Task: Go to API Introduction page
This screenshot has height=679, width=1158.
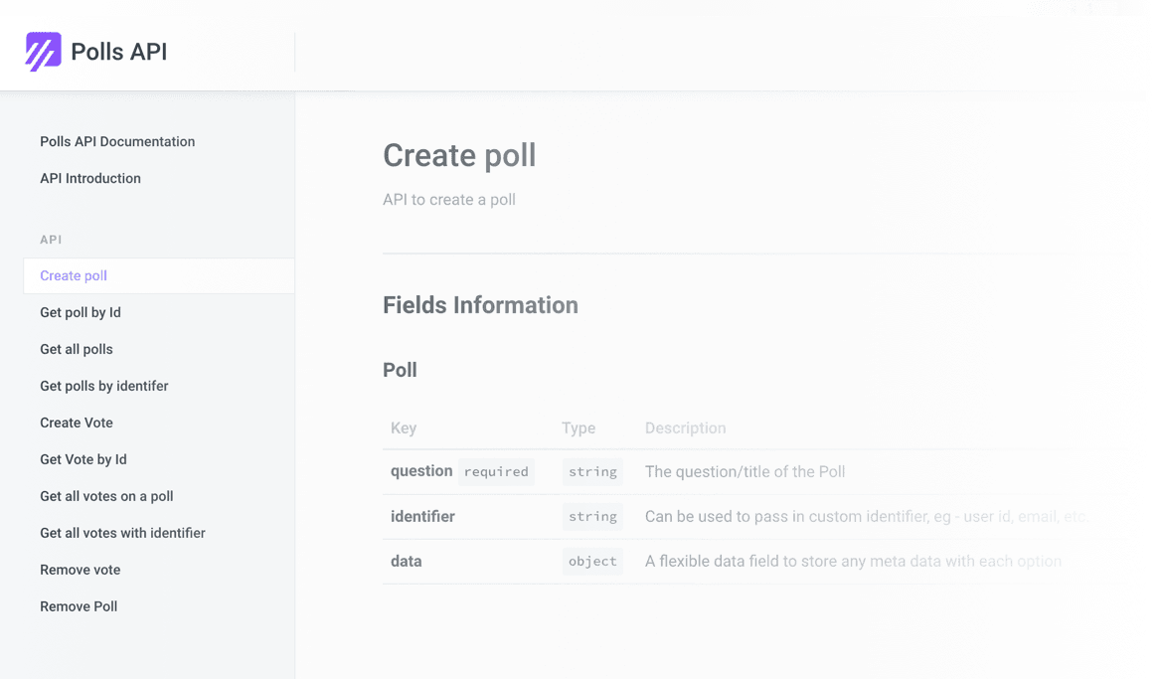Action: pyautogui.click(x=90, y=178)
